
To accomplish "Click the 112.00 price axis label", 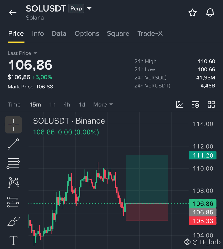I will [x=203, y=146].
